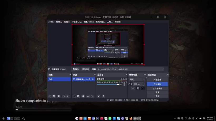Open transition properties three-dot menu in 转场特效

pyautogui.click(x=143, y=88)
